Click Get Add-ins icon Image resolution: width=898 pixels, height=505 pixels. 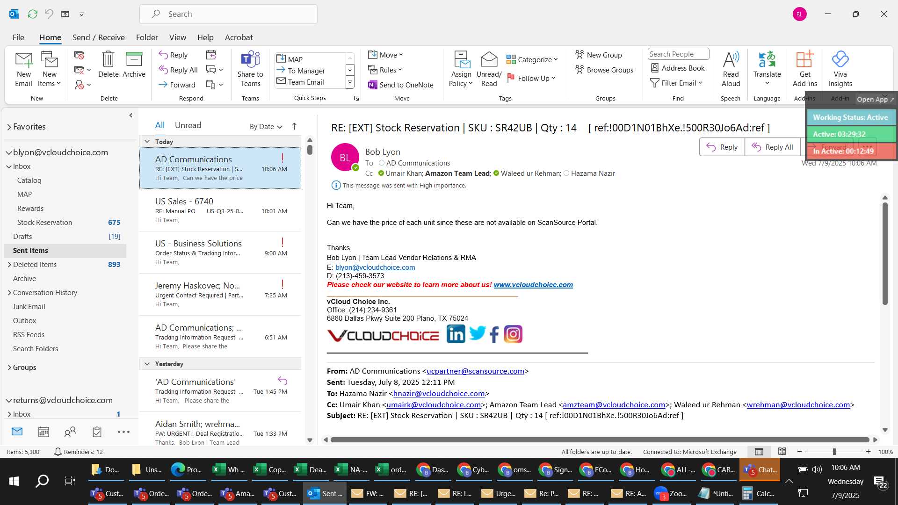[805, 69]
